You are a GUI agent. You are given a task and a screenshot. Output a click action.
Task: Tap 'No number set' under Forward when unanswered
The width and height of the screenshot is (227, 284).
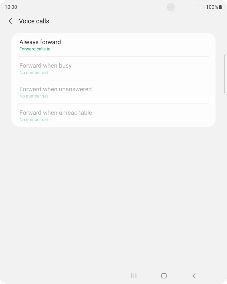[34, 96]
